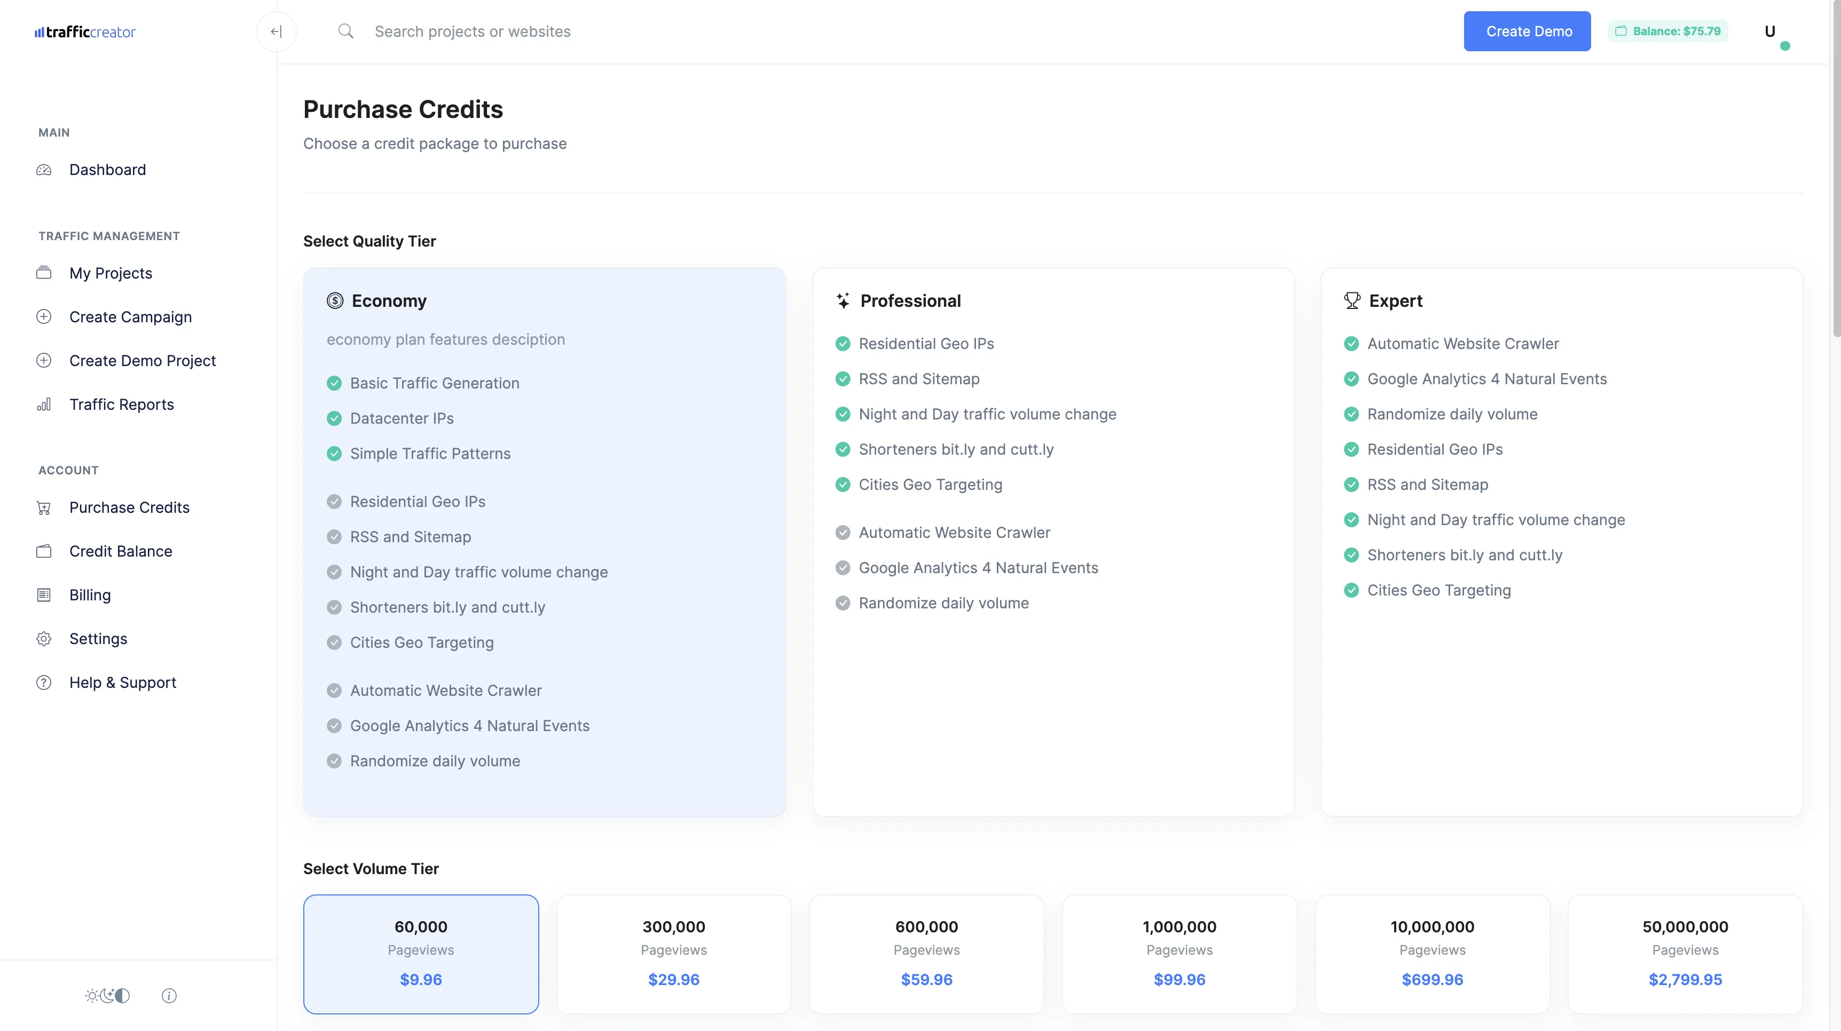
Task: Choose the 60,000 Pageviews volume tier
Action: coord(421,955)
